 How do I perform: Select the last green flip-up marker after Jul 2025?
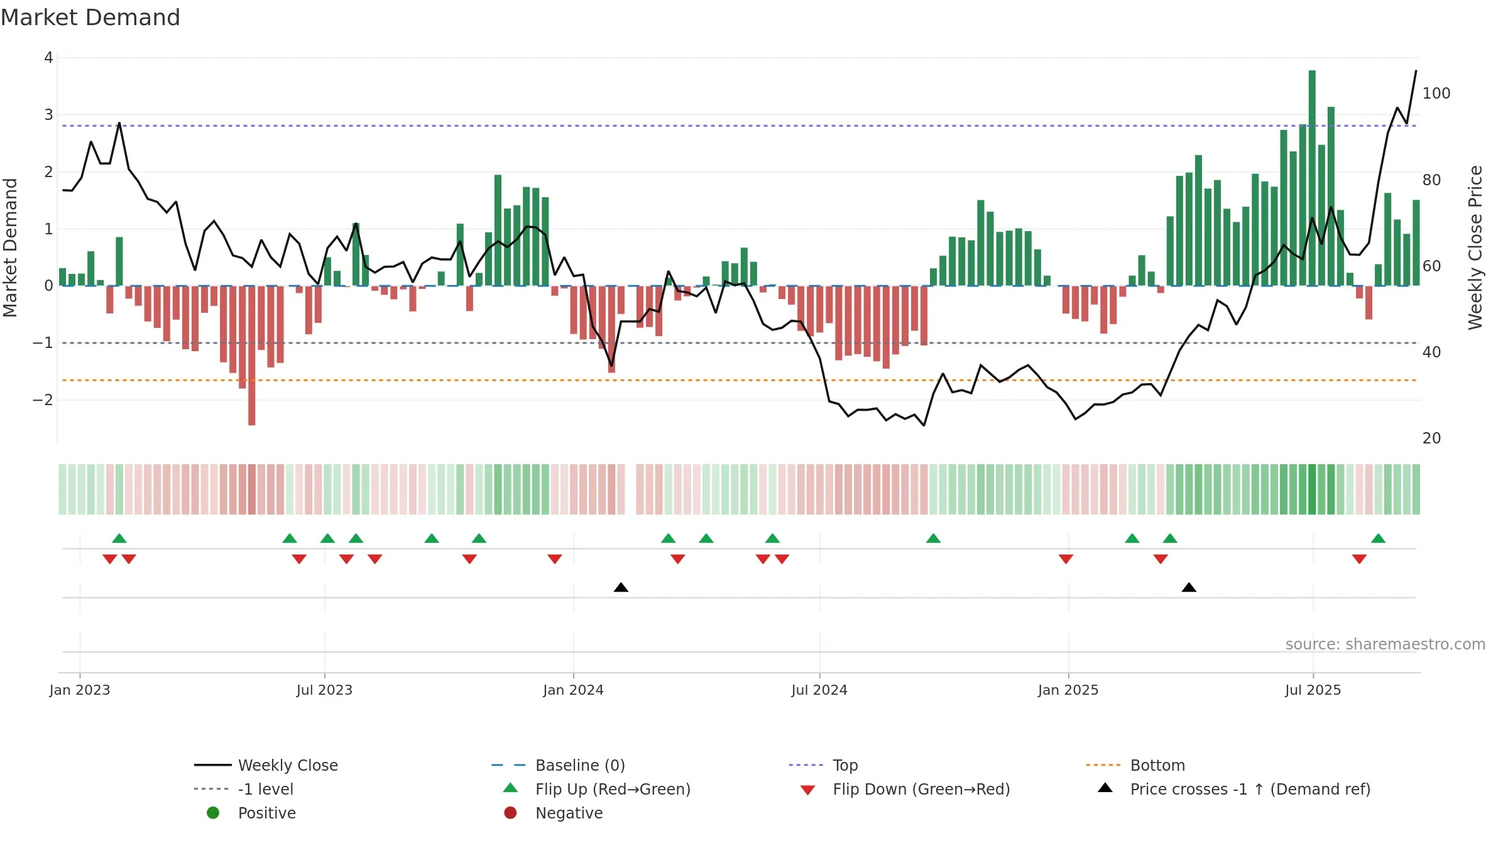pyautogui.click(x=1379, y=538)
